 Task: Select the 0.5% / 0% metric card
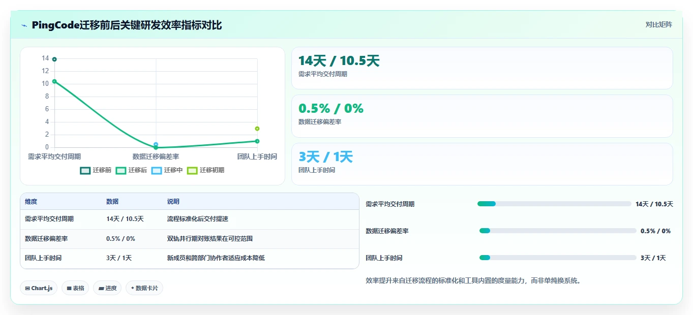[482, 116]
